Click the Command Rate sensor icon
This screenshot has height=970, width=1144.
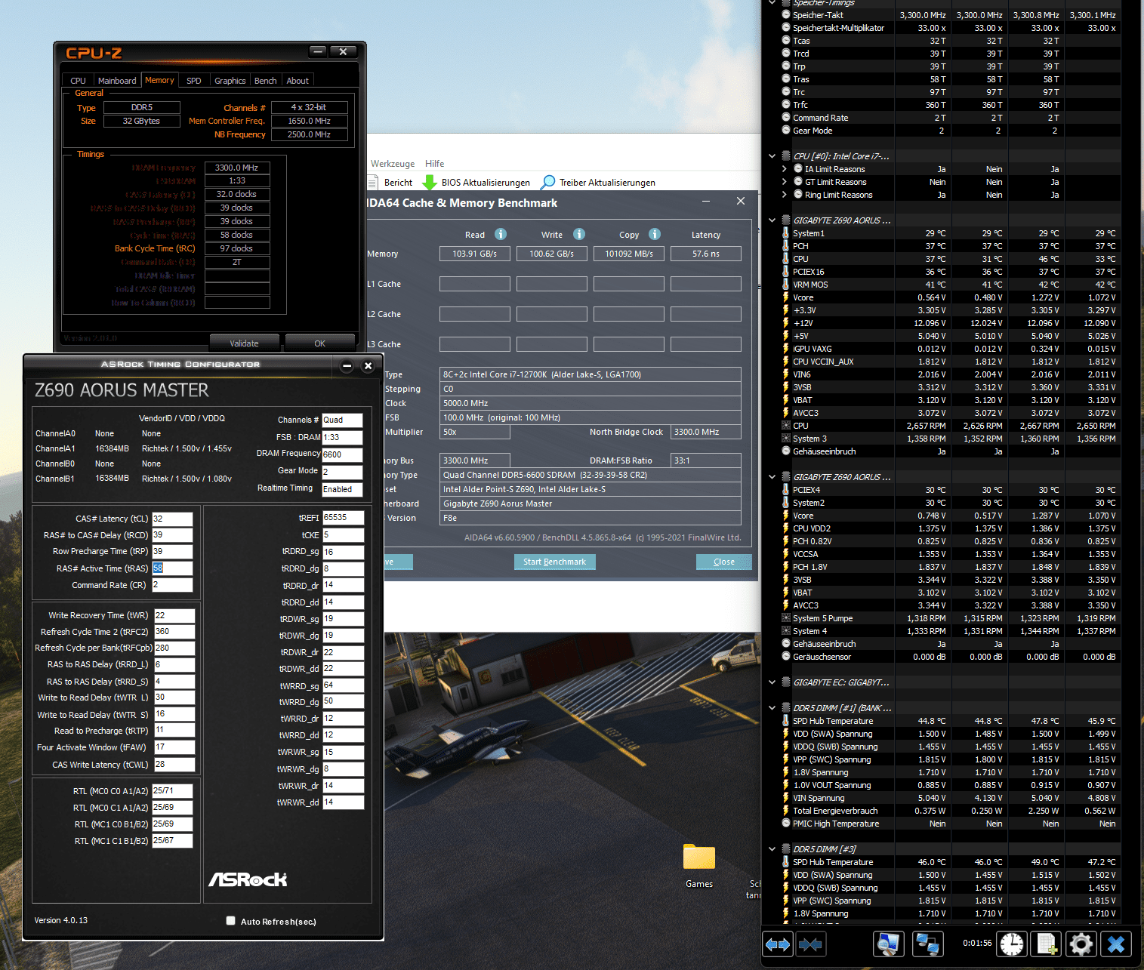(786, 118)
